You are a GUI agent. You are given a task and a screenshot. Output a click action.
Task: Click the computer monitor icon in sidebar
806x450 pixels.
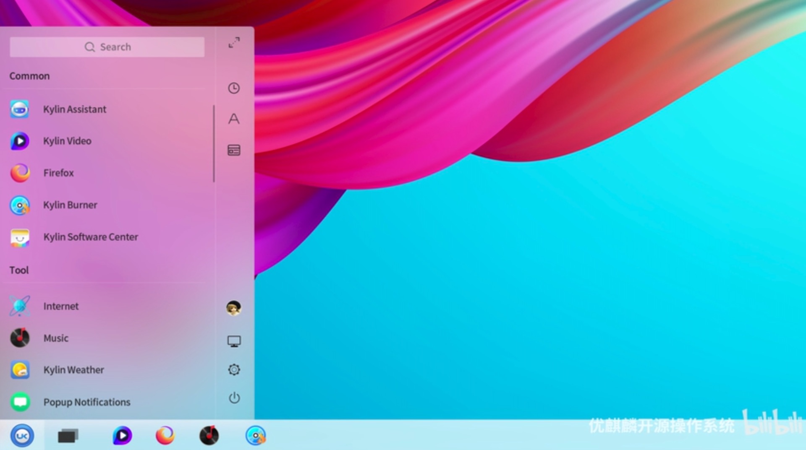click(x=234, y=341)
